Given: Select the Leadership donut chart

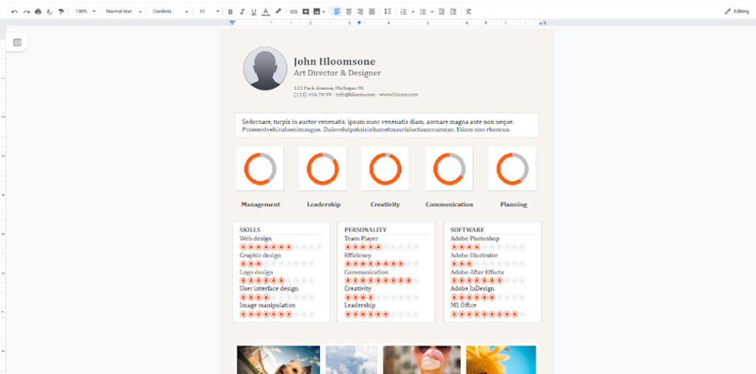Looking at the screenshot, I should point(323,169).
